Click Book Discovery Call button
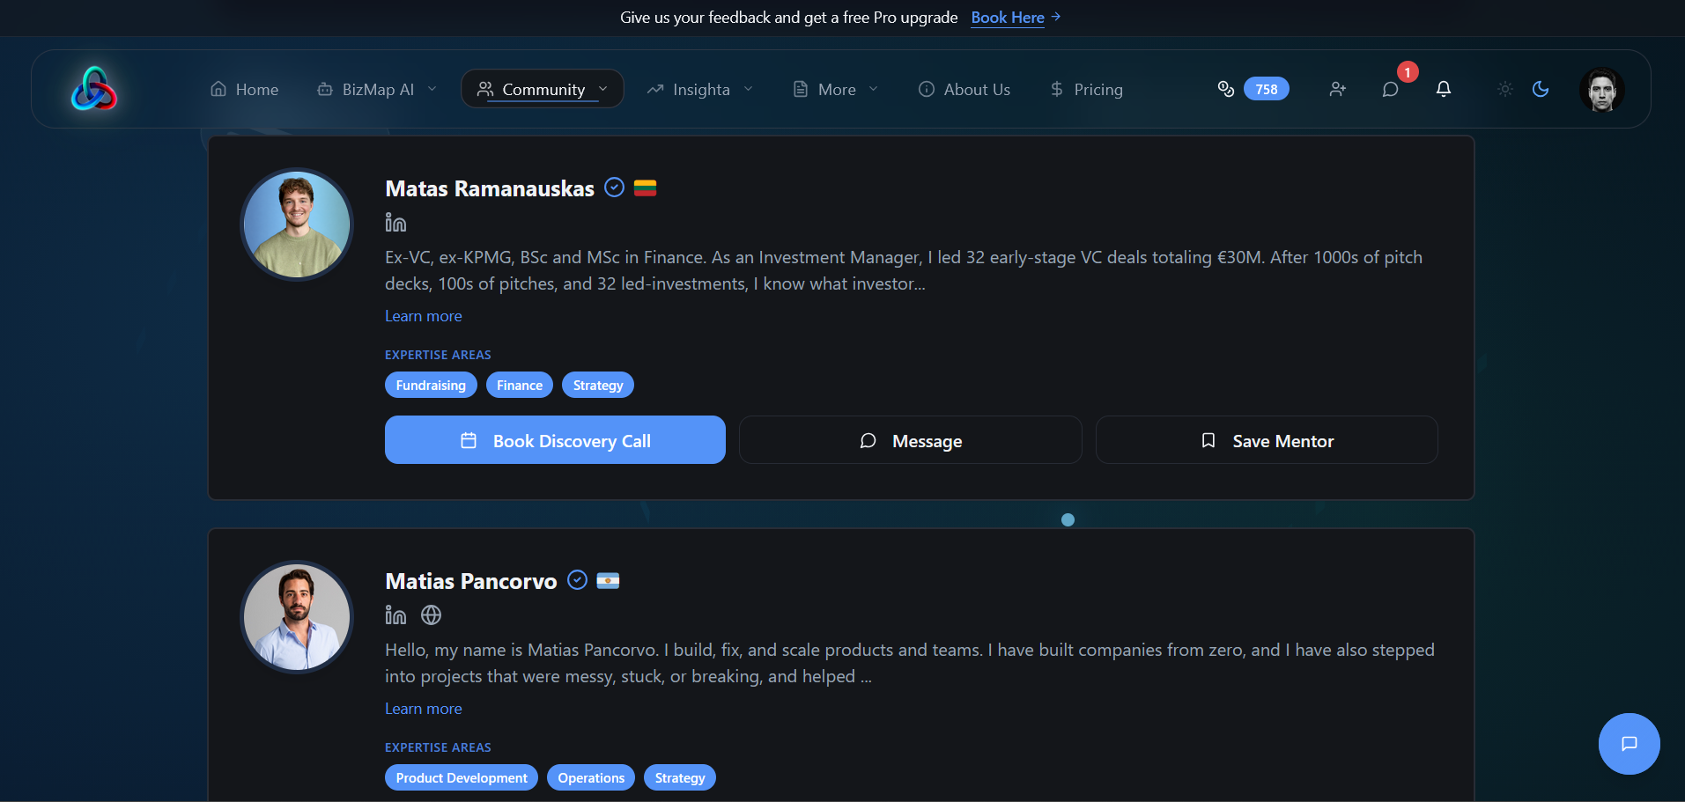Image resolution: width=1685 pixels, height=802 pixels. pyautogui.click(x=555, y=440)
